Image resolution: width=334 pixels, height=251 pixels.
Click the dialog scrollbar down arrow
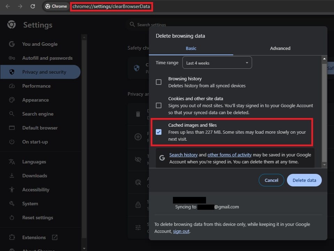[x=324, y=165]
